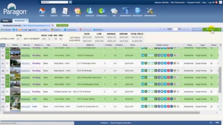Screen dimensions: 223x125
Task: Open the Saved Property Searches link
Action: point(121,123)
